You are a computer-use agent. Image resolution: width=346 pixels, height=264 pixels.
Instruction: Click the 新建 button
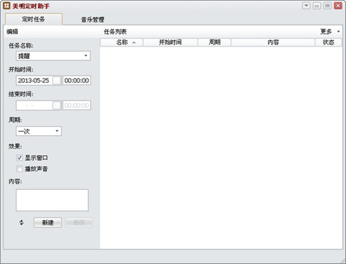click(x=48, y=222)
